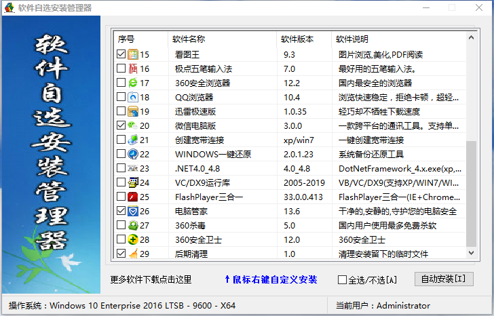Uncheck the 电脑管家 checkbox

121,211
